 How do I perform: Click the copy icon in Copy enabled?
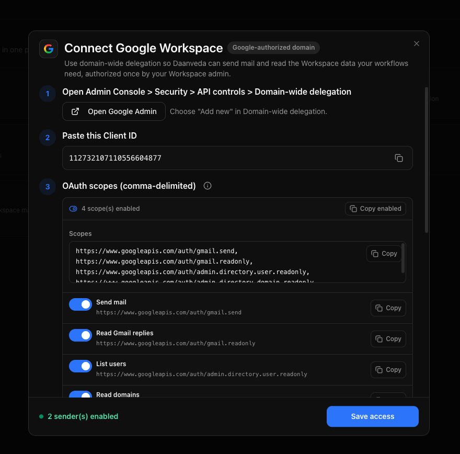353,209
